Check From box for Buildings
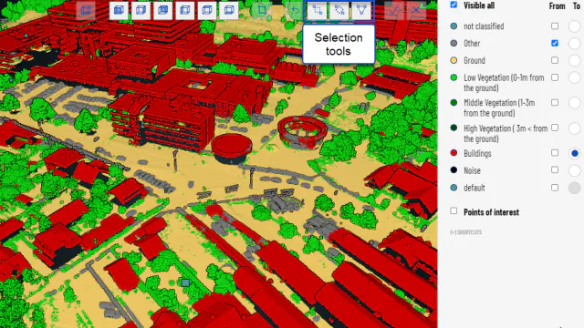 click(555, 153)
